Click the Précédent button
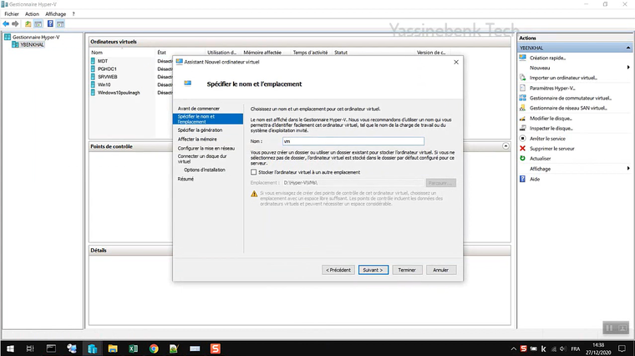 pyautogui.click(x=338, y=270)
